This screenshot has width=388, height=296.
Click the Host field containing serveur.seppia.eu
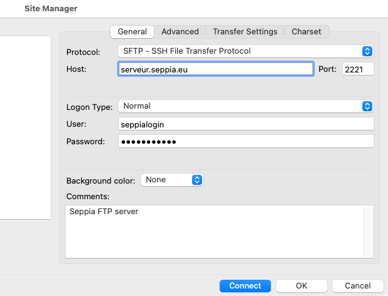[215, 69]
